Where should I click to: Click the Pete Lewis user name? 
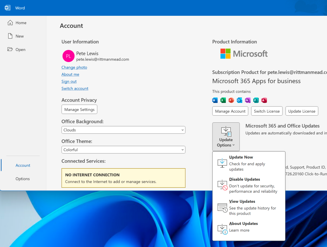tap(87, 54)
